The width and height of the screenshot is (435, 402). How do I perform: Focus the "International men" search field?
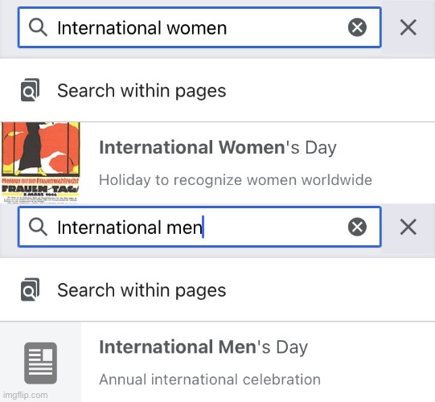(199, 227)
